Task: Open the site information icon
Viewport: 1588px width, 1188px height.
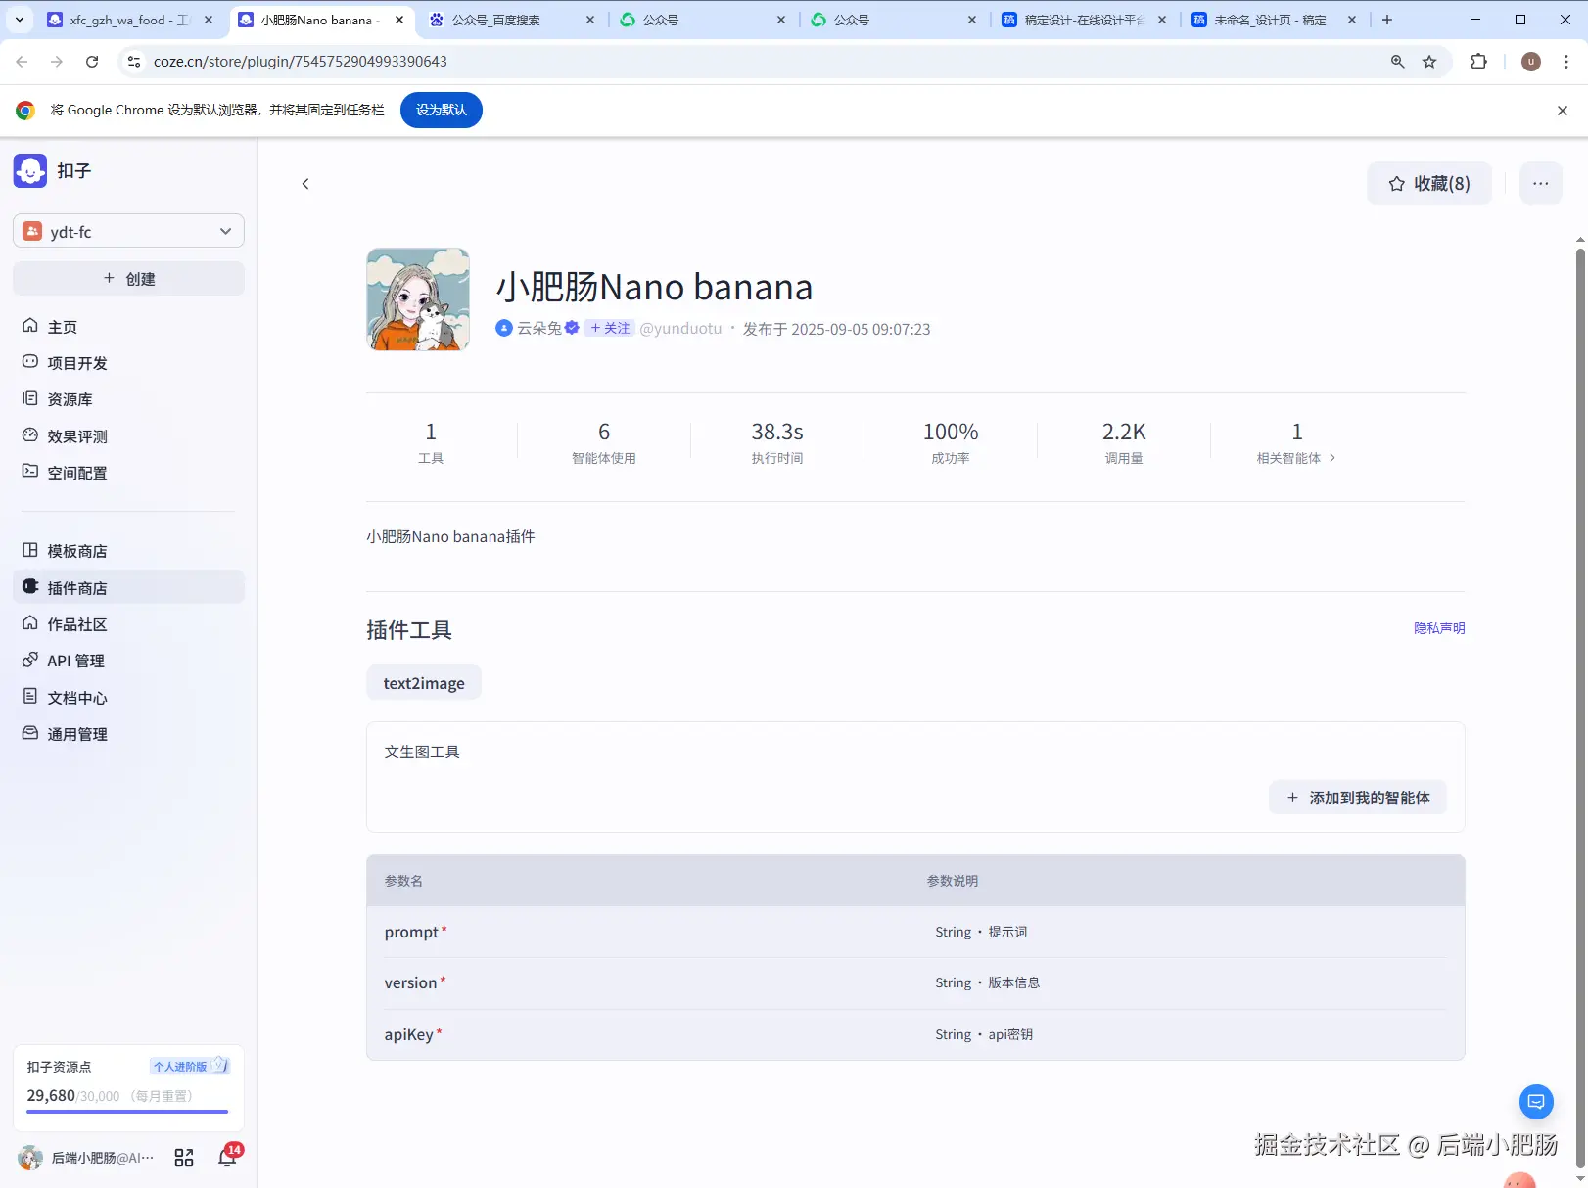Action: tap(134, 62)
